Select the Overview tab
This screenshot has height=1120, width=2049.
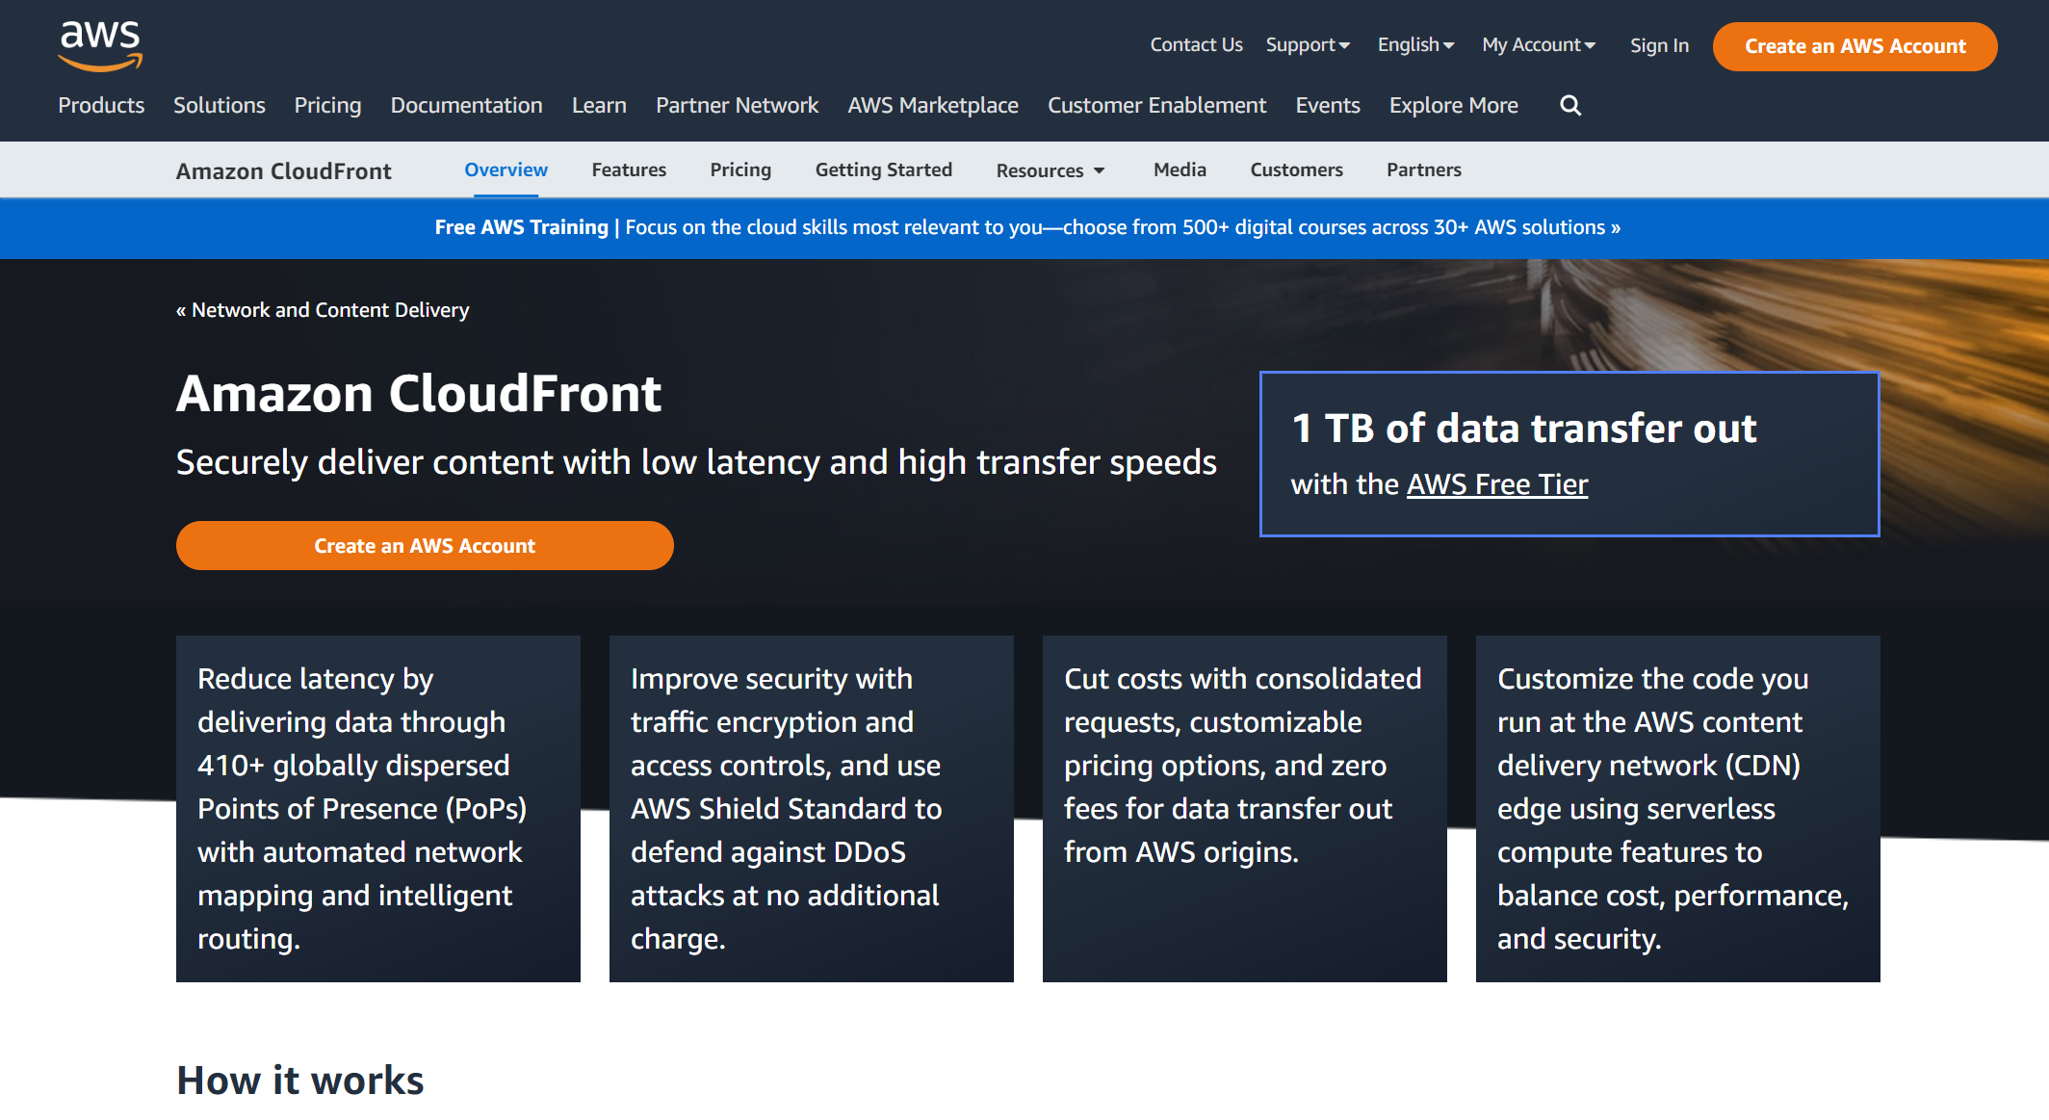[506, 170]
